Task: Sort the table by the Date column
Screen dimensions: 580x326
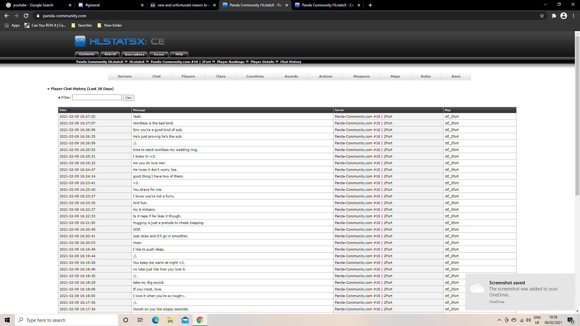Action: click(63, 110)
